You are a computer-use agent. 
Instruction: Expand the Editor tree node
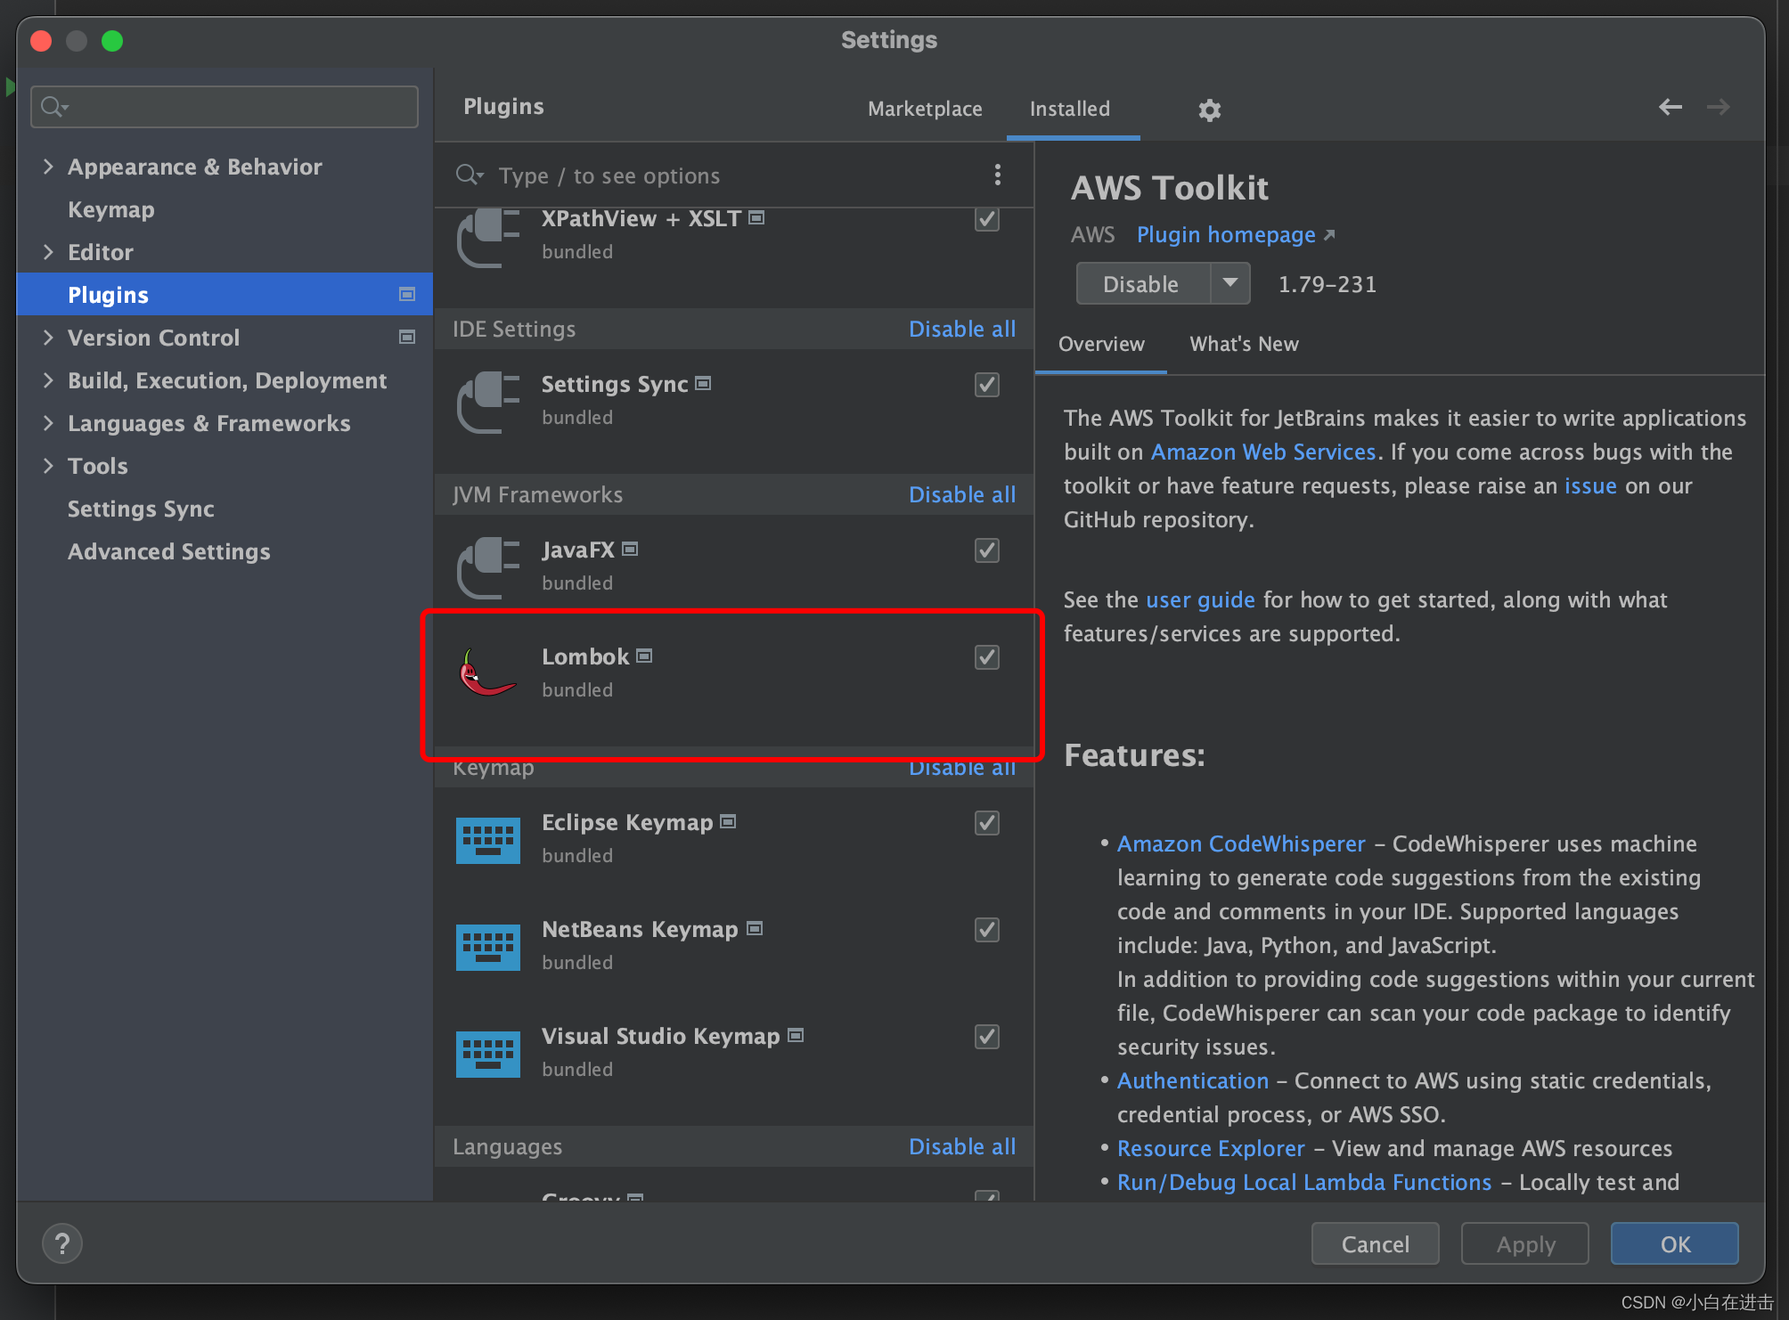pyautogui.click(x=48, y=252)
